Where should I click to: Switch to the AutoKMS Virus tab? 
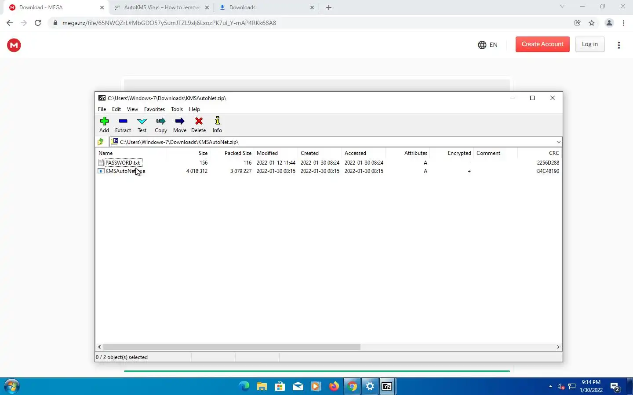[x=161, y=7]
